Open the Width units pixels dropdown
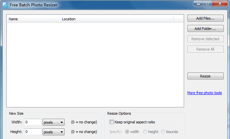 [x=54, y=122]
